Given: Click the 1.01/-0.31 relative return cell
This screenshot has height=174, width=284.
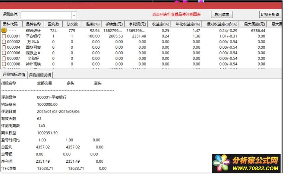Looking at the screenshot, I should pyautogui.click(x=228, y=36).
